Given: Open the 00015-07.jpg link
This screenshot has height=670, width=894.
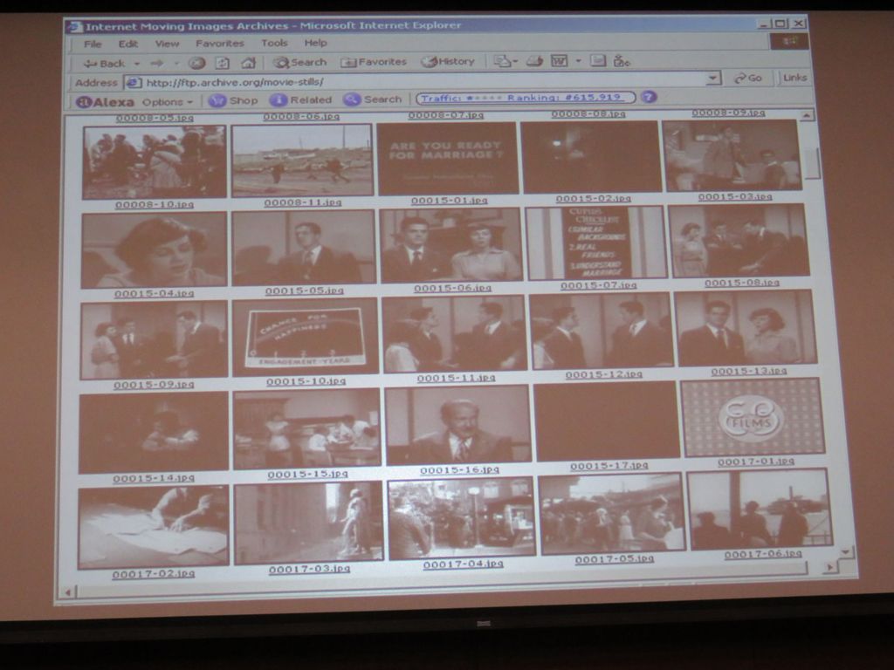Looking at the screenshot, I should 598,285.
